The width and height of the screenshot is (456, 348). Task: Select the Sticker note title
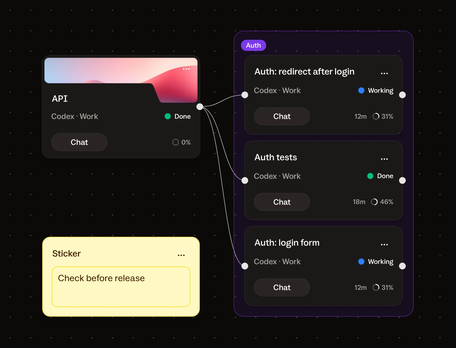coord(67,254)
